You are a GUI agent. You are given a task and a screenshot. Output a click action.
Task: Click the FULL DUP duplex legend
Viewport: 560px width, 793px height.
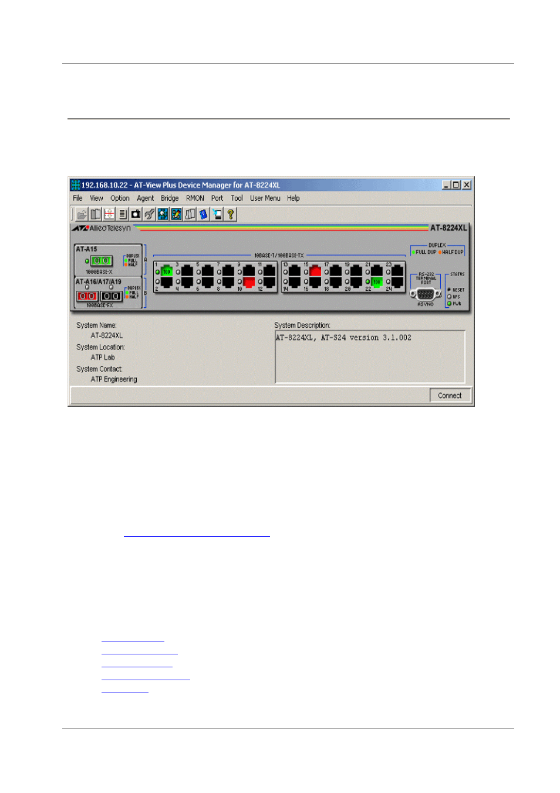424,252
